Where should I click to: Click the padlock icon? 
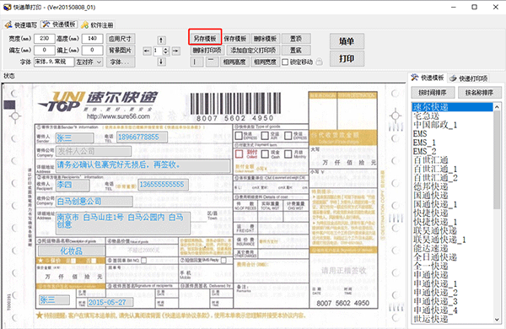(x=319, y=62)
